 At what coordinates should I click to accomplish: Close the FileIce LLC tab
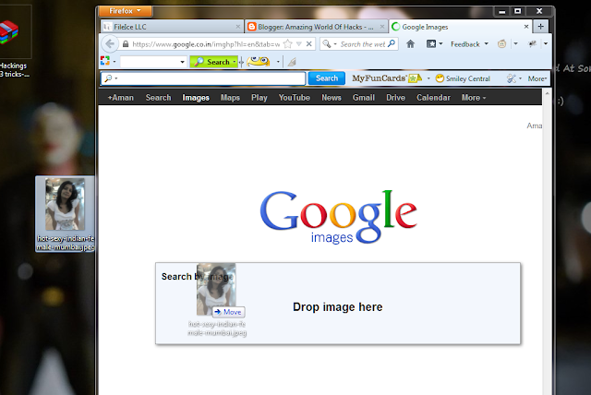[238, 27]
